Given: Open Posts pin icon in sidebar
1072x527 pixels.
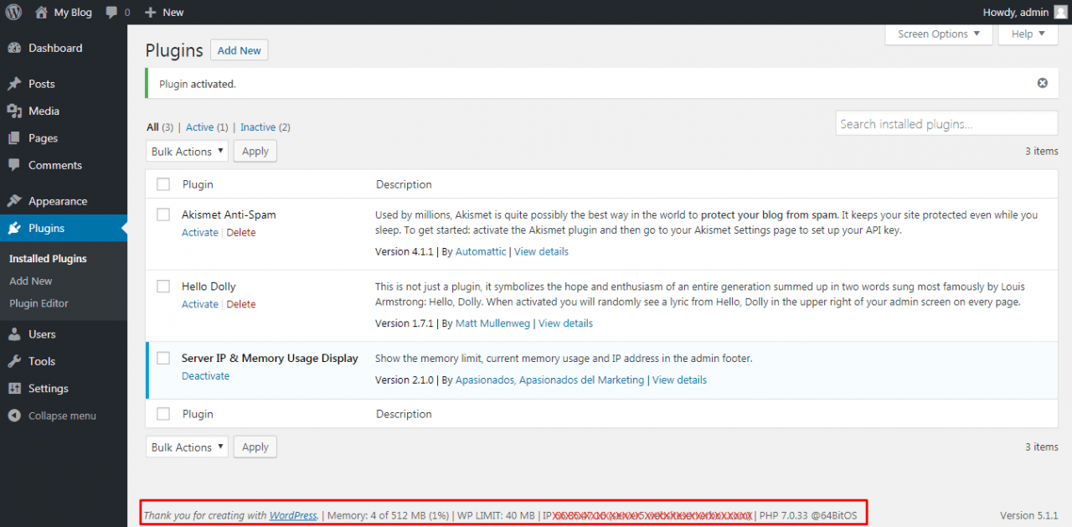Looking at the screenshot, I should [x=14, y=84].
